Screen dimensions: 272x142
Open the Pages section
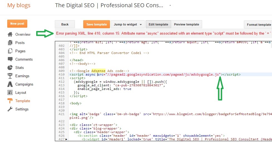tap(20, 51)
